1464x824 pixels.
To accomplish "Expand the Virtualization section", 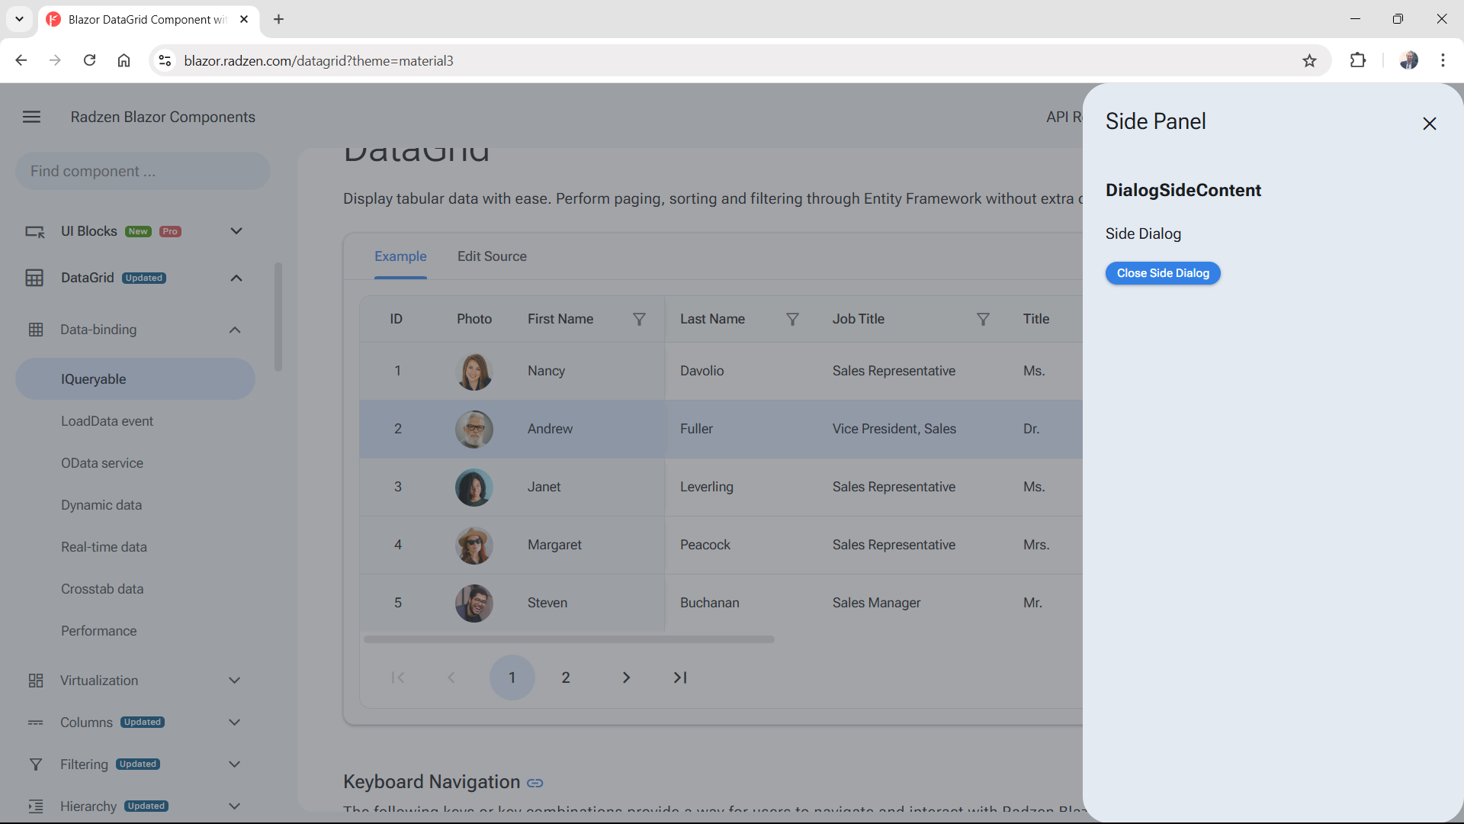I will click(x=234, y=680).
